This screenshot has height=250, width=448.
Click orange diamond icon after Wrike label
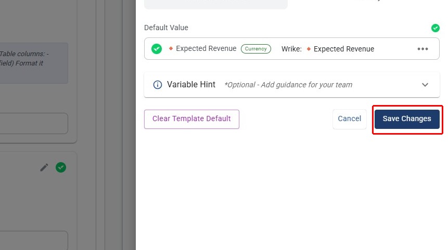[309, 49]
